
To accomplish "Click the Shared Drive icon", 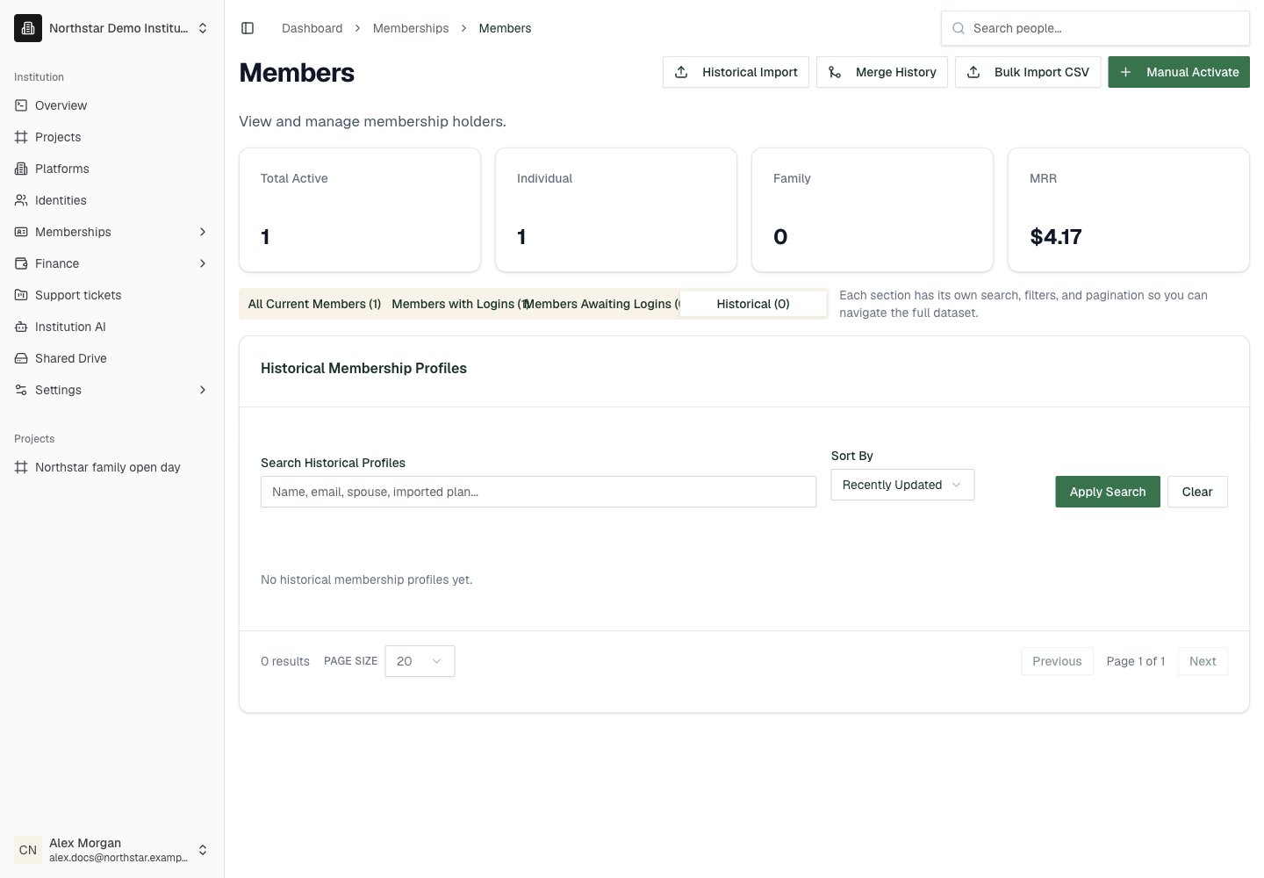I will [x=21, y=358].
